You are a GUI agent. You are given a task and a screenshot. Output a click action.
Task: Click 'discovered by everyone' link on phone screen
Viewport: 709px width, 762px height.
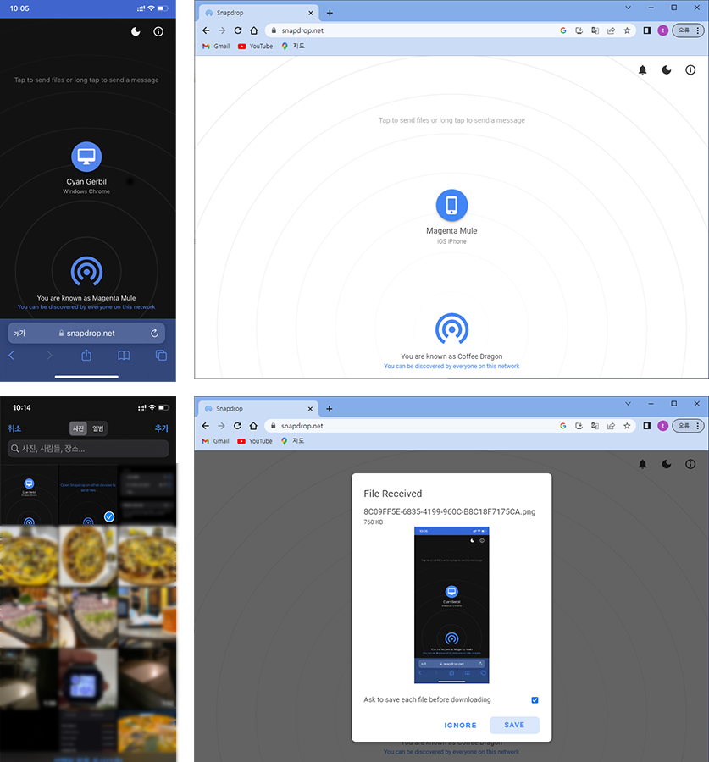(86, 307)
